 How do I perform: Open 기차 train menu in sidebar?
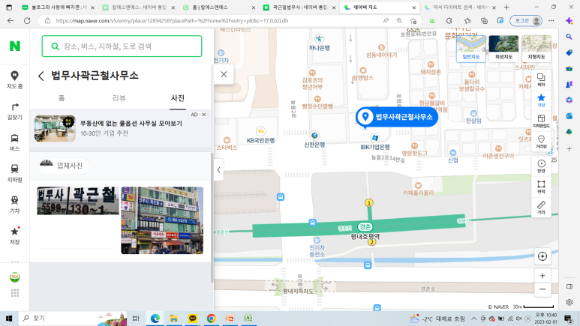point(14,205)
